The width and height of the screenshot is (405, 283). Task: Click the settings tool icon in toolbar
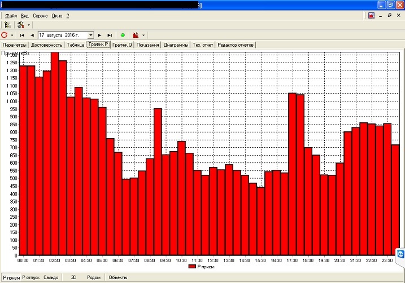tap(21, 25)
